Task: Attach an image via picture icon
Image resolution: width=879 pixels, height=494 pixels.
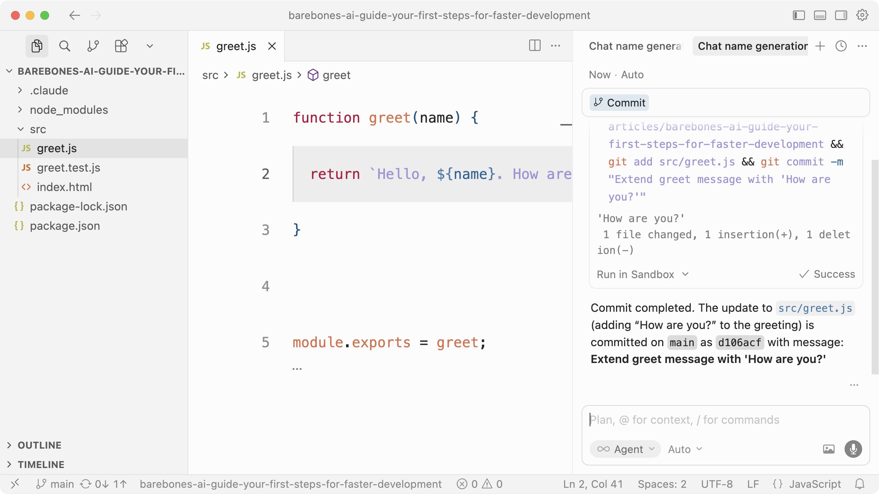Action: [x=828, y=449]
